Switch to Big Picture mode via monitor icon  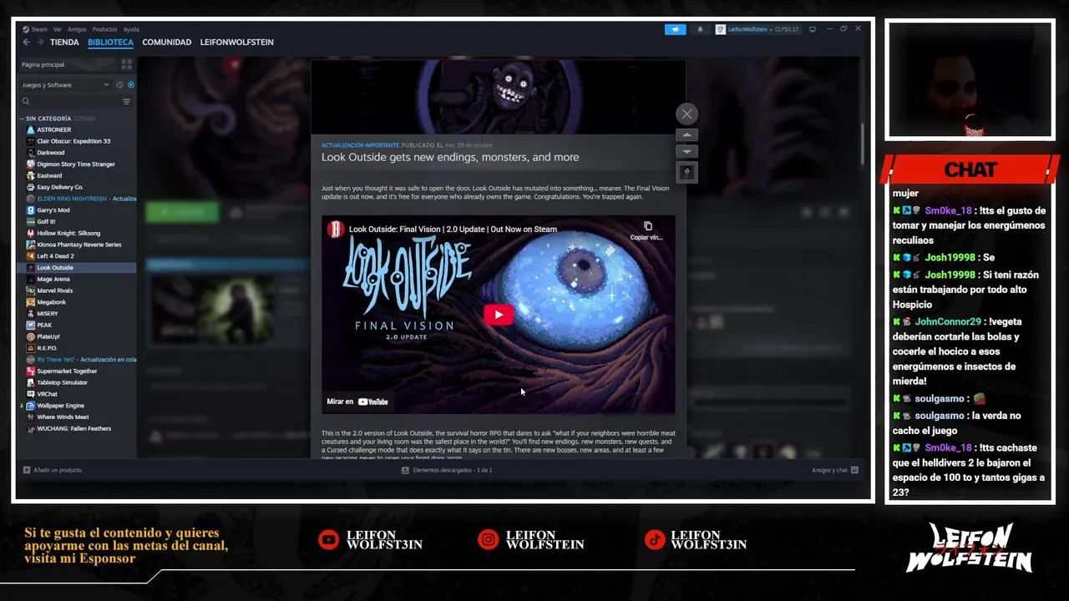(x=813, y=29)
